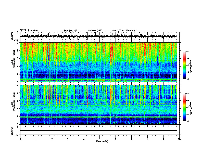Click the date "Sep. 30, 2021"
Image resolution: width=202 pixels, height=156 pixels.
pos(71,31)
